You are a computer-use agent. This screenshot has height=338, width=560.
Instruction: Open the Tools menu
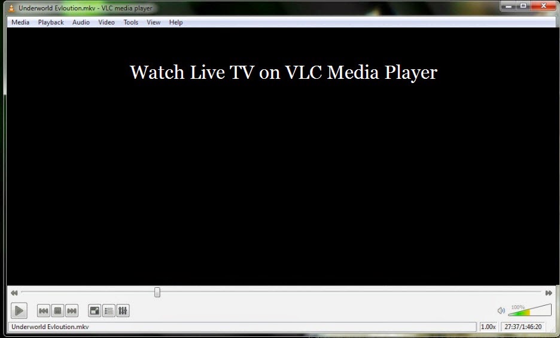coord(130,22)
